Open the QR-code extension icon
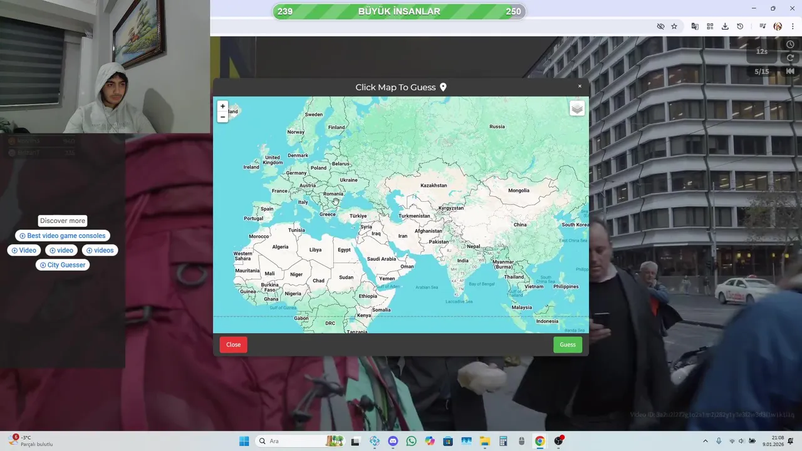 pos(710,26)
